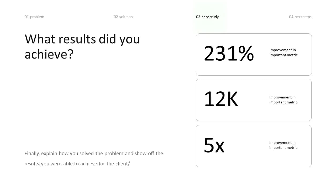
Task: Select the 12K statistic text
Action: coord(221,99)
